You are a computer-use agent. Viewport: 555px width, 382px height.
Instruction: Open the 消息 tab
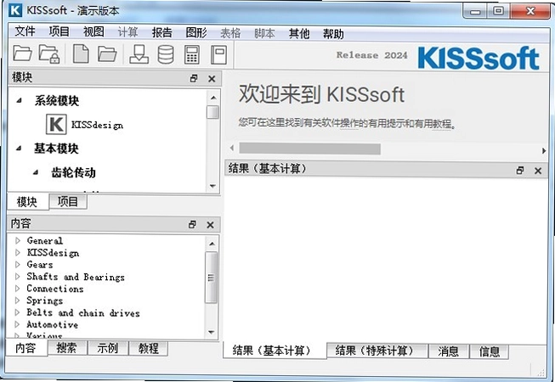pos(448,351)
